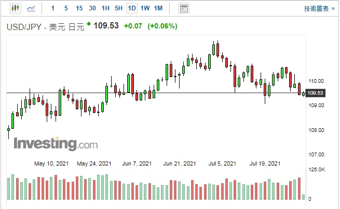Click the (+0.06%) percent change value
340x209 pixels.
click(162, 26)
